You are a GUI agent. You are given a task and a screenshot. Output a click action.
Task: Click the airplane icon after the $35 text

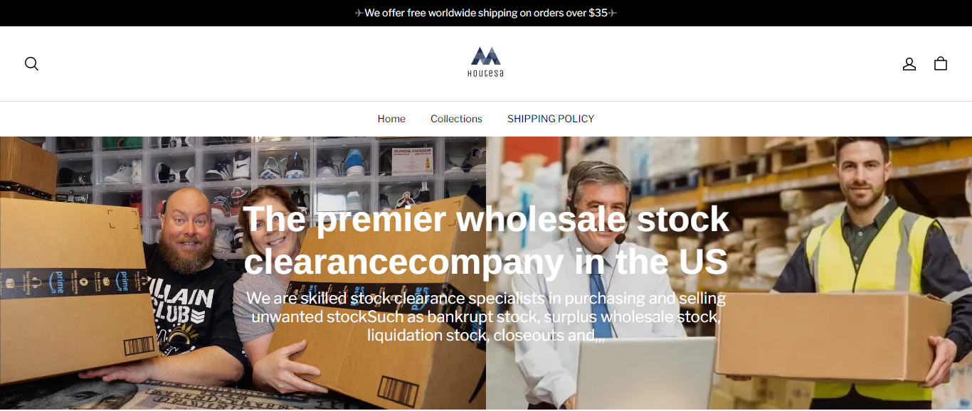pos(613,13)
